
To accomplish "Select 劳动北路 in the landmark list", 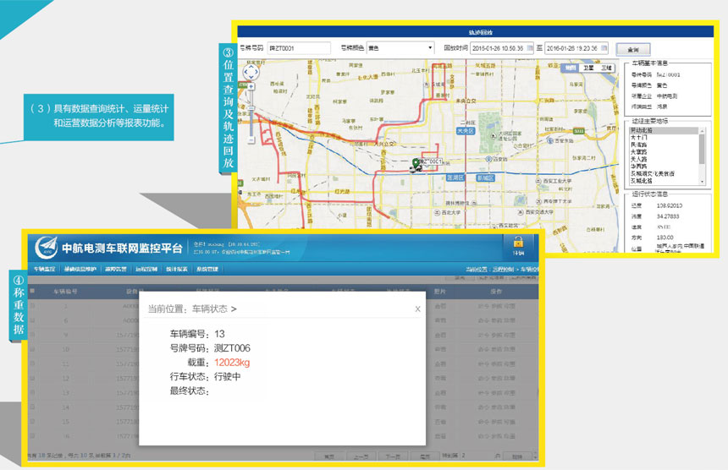I will pyautogui.click(x=663, y=131).
